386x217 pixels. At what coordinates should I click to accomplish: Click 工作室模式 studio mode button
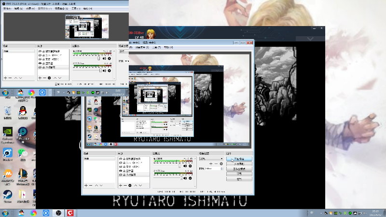[x=239, y=169]
